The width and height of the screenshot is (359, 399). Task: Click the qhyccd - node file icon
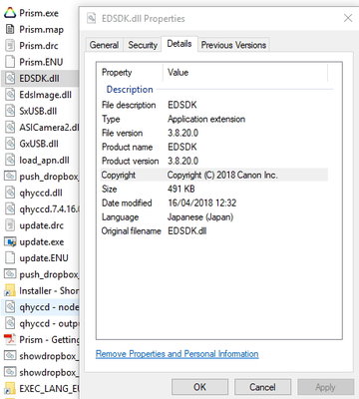pos(10,307)
